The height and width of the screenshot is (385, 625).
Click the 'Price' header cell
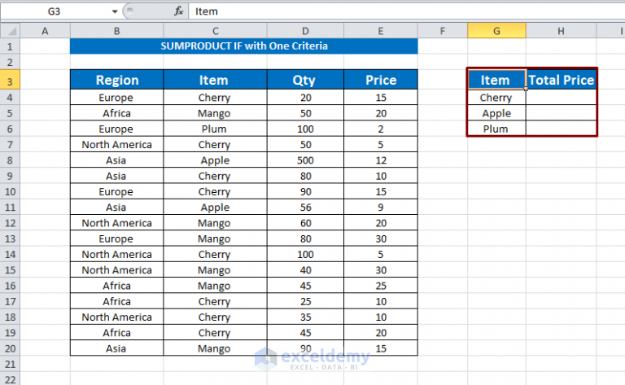381,80
